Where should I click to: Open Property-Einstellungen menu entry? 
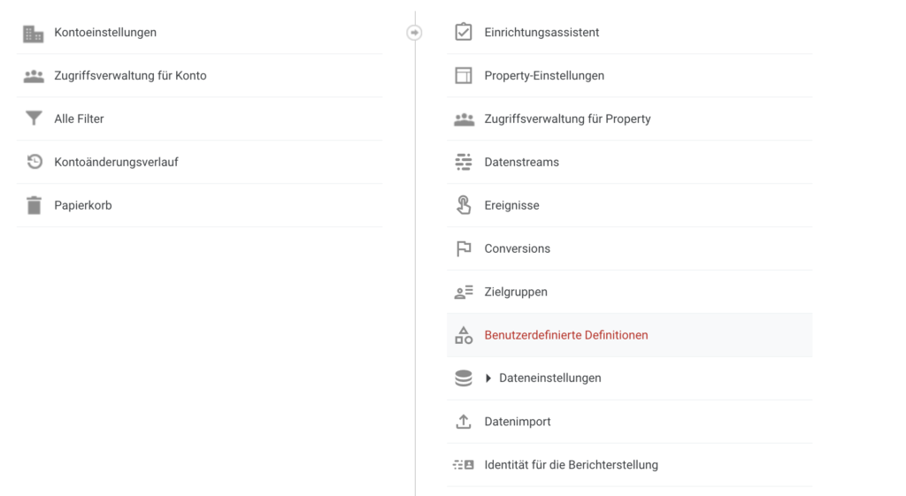(x=629, y=76)
